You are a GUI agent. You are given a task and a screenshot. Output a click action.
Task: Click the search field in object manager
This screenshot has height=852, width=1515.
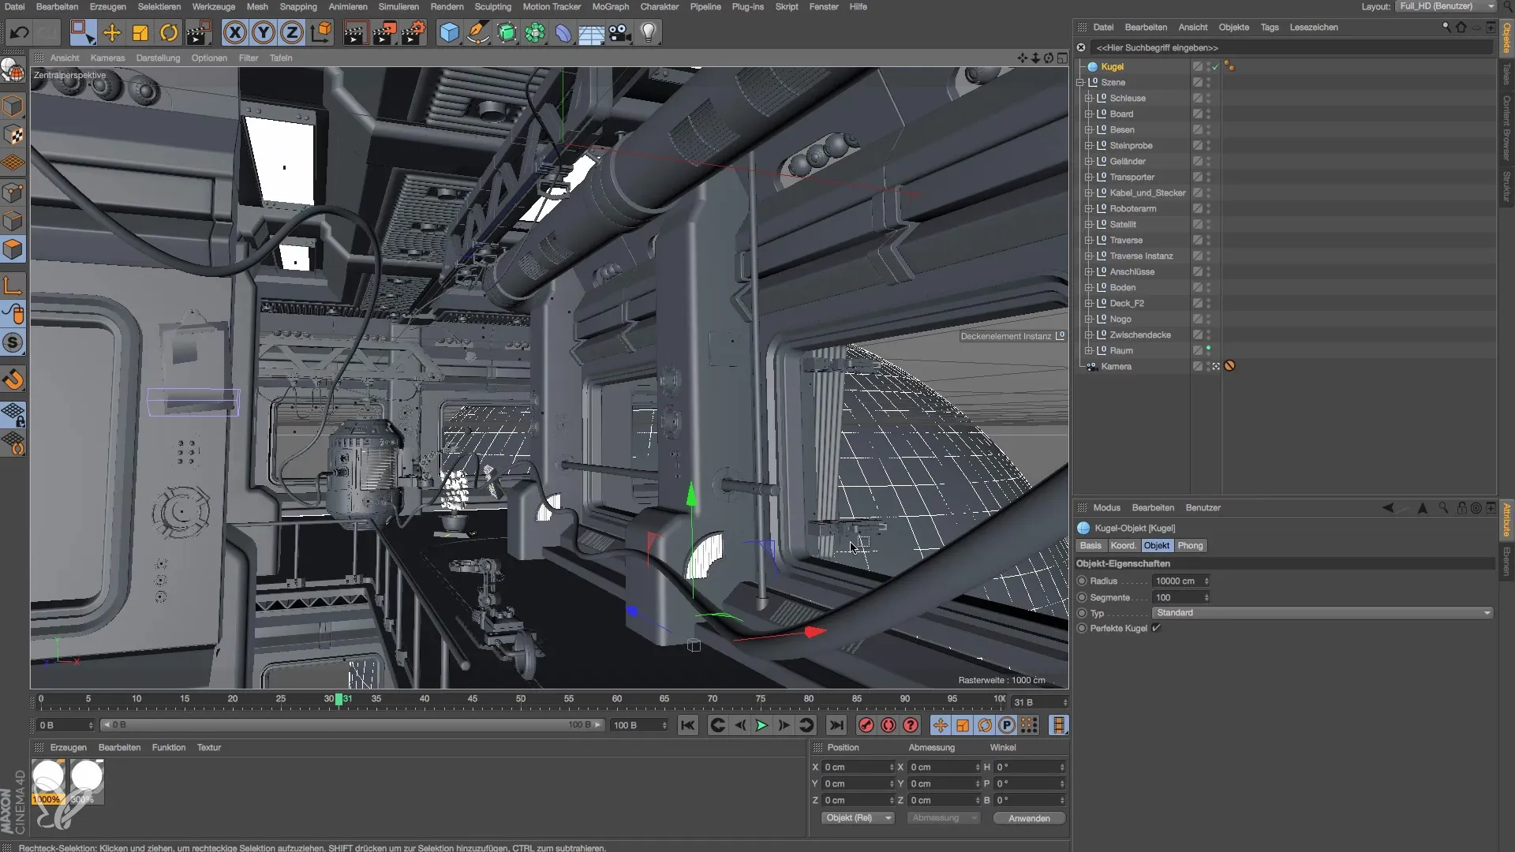tap(1290, 47)
